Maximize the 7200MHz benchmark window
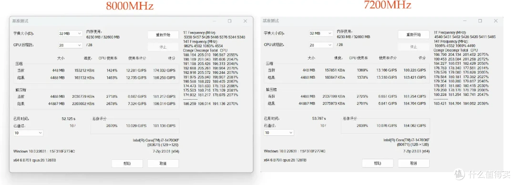515x185 pixels. coord(480,21)
